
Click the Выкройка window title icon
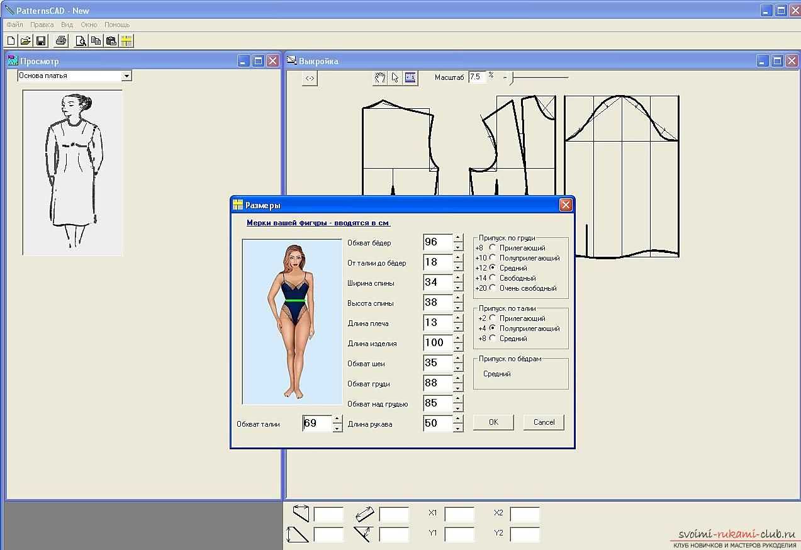pos(291,61)
